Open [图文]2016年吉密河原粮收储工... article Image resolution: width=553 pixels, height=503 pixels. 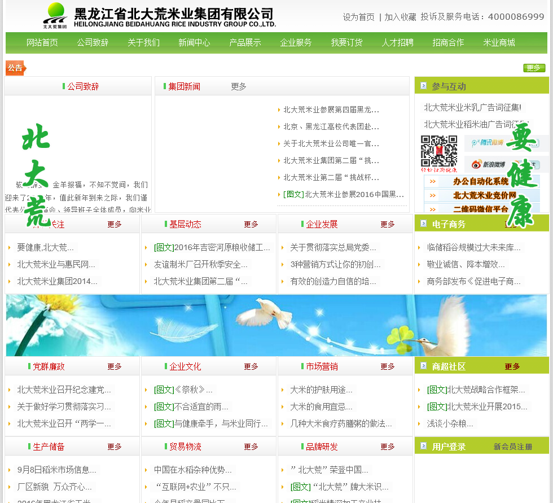(x=212, y=248)
